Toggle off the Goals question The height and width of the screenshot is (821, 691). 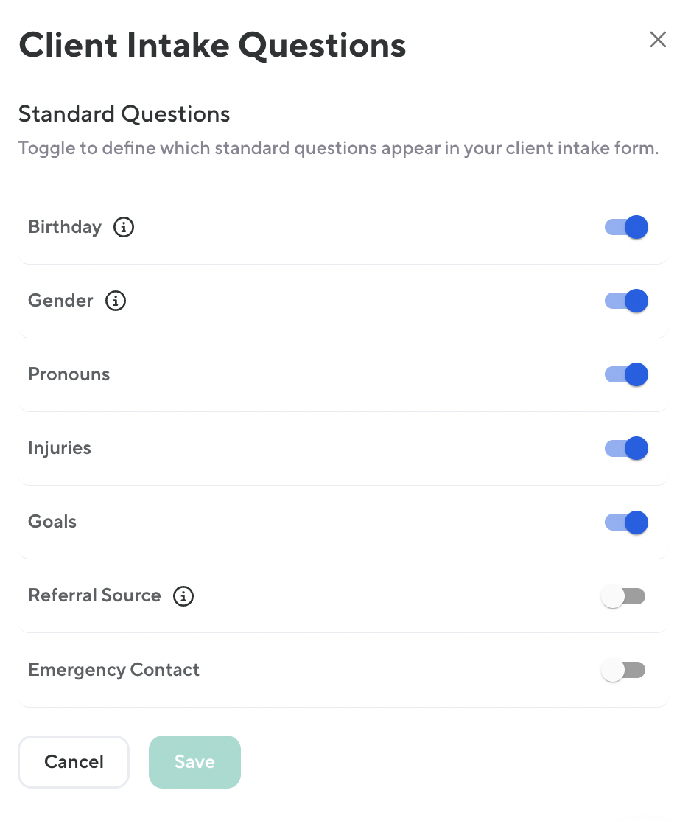[626, 523]
